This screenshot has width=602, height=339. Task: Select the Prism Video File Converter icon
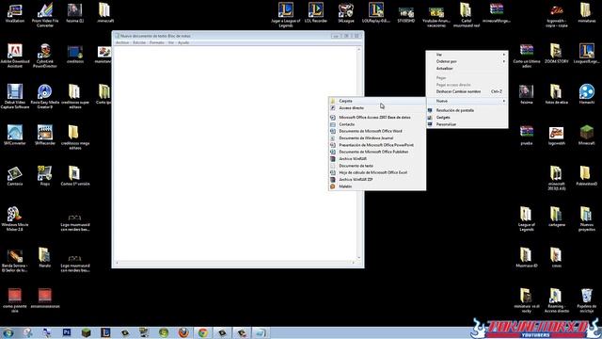tap(45, 15)
